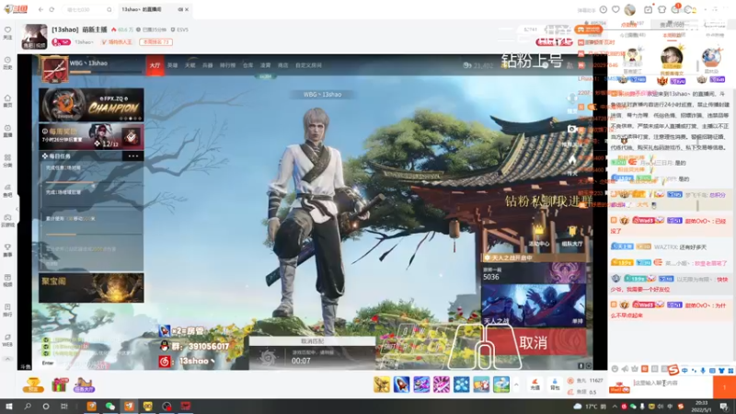The height and width of the screenshot is (414, 736).
Task: Open the shirt skin icon in top bar
Action: (x=661, y=9)
